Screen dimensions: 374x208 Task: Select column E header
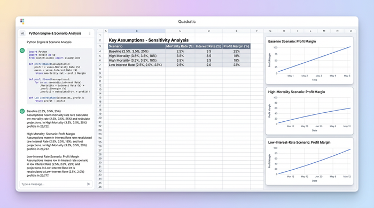pyautogui.click(x=236, y=31)
